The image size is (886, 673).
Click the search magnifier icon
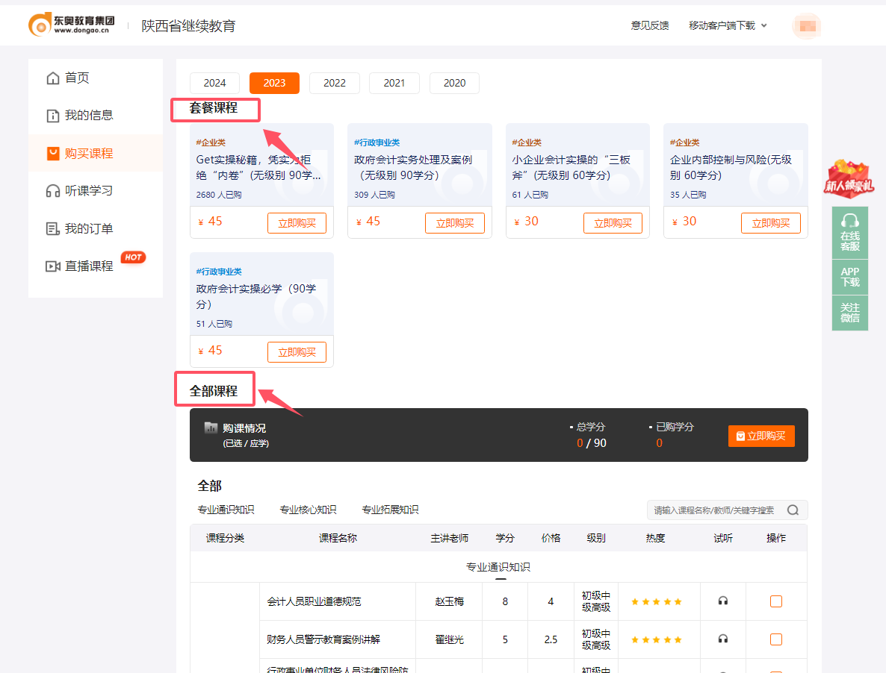(793, 510)
